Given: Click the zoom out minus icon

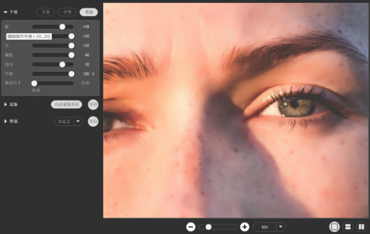Looking at the screenshot, I should [x=190, y=226].
